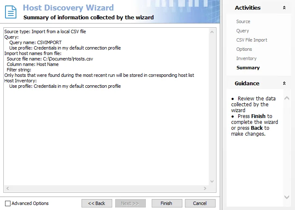Click the summary horizontal scroll left arrow
This screenshot has width=295, height=210.
8,189
